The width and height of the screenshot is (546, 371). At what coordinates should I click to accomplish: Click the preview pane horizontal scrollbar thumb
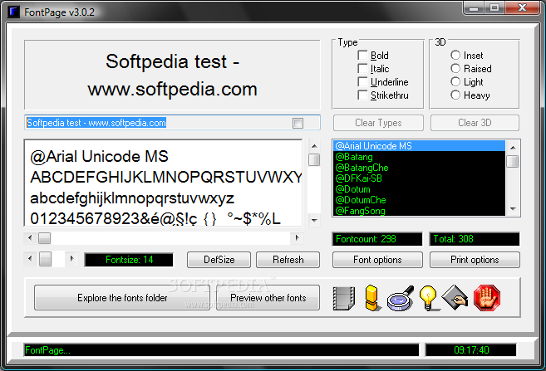[x=44, y=238]
